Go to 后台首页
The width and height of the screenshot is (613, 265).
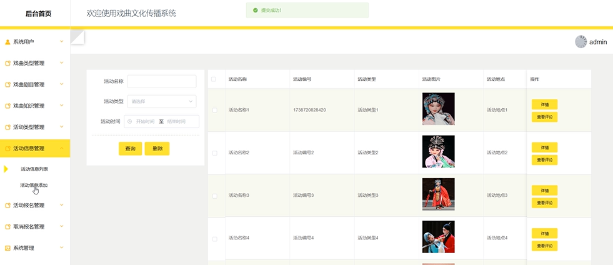(x=38, y=14)
